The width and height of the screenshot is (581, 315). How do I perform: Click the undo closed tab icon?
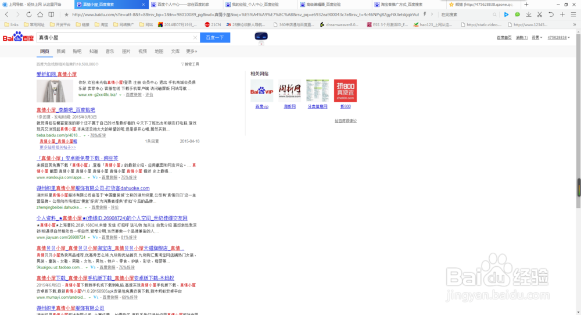(x=551, y=15)
